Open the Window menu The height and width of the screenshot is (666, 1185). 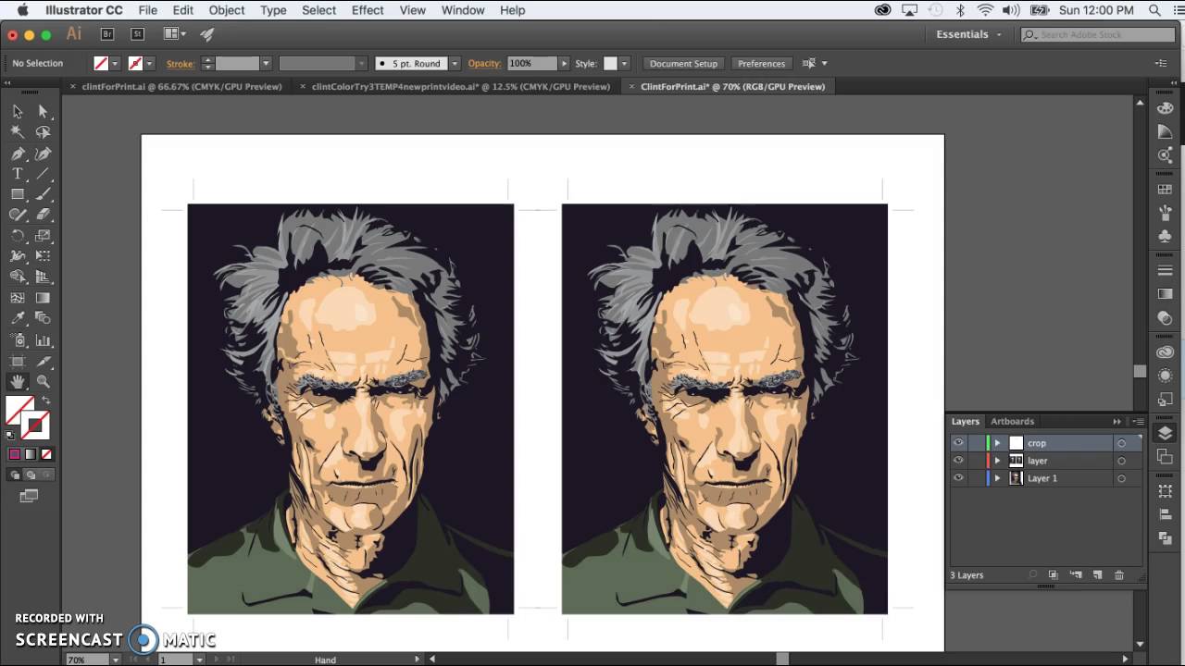[x=463, y=10]
